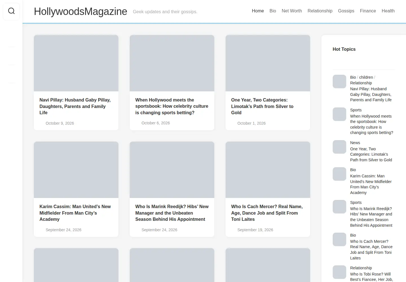
Task: Open Marink Reedijk headline in Hot Topics
Action: (x=371, y=217)
